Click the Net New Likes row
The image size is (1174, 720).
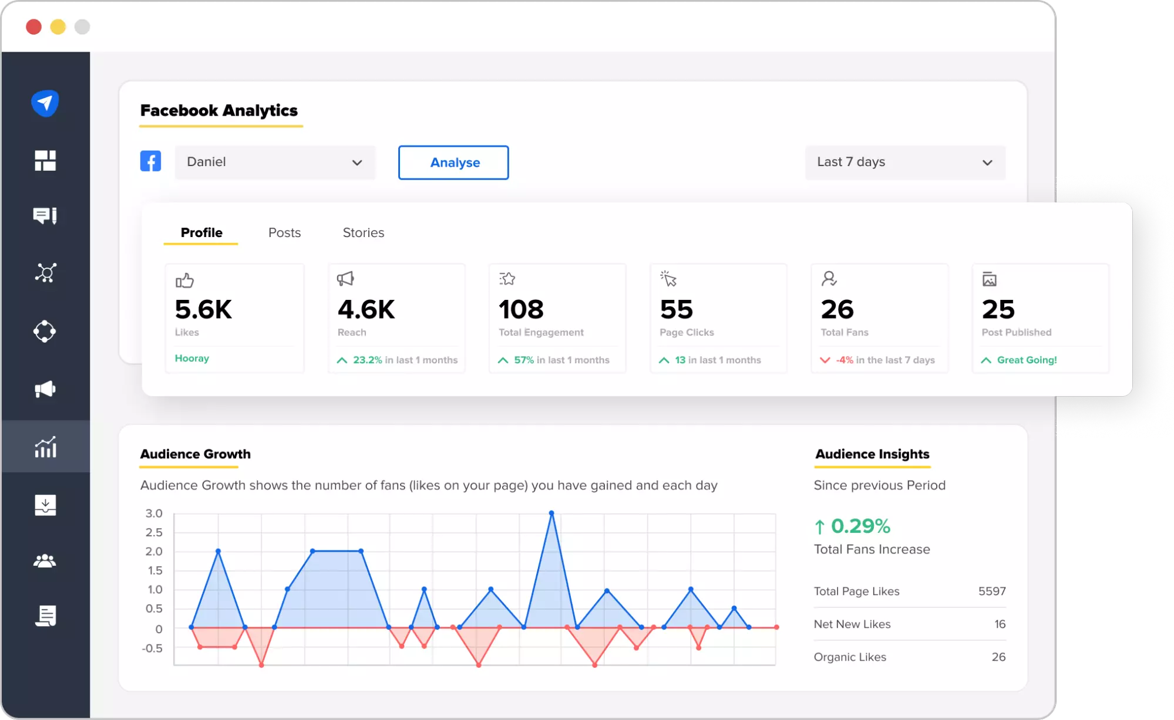(x=910, y=624)
